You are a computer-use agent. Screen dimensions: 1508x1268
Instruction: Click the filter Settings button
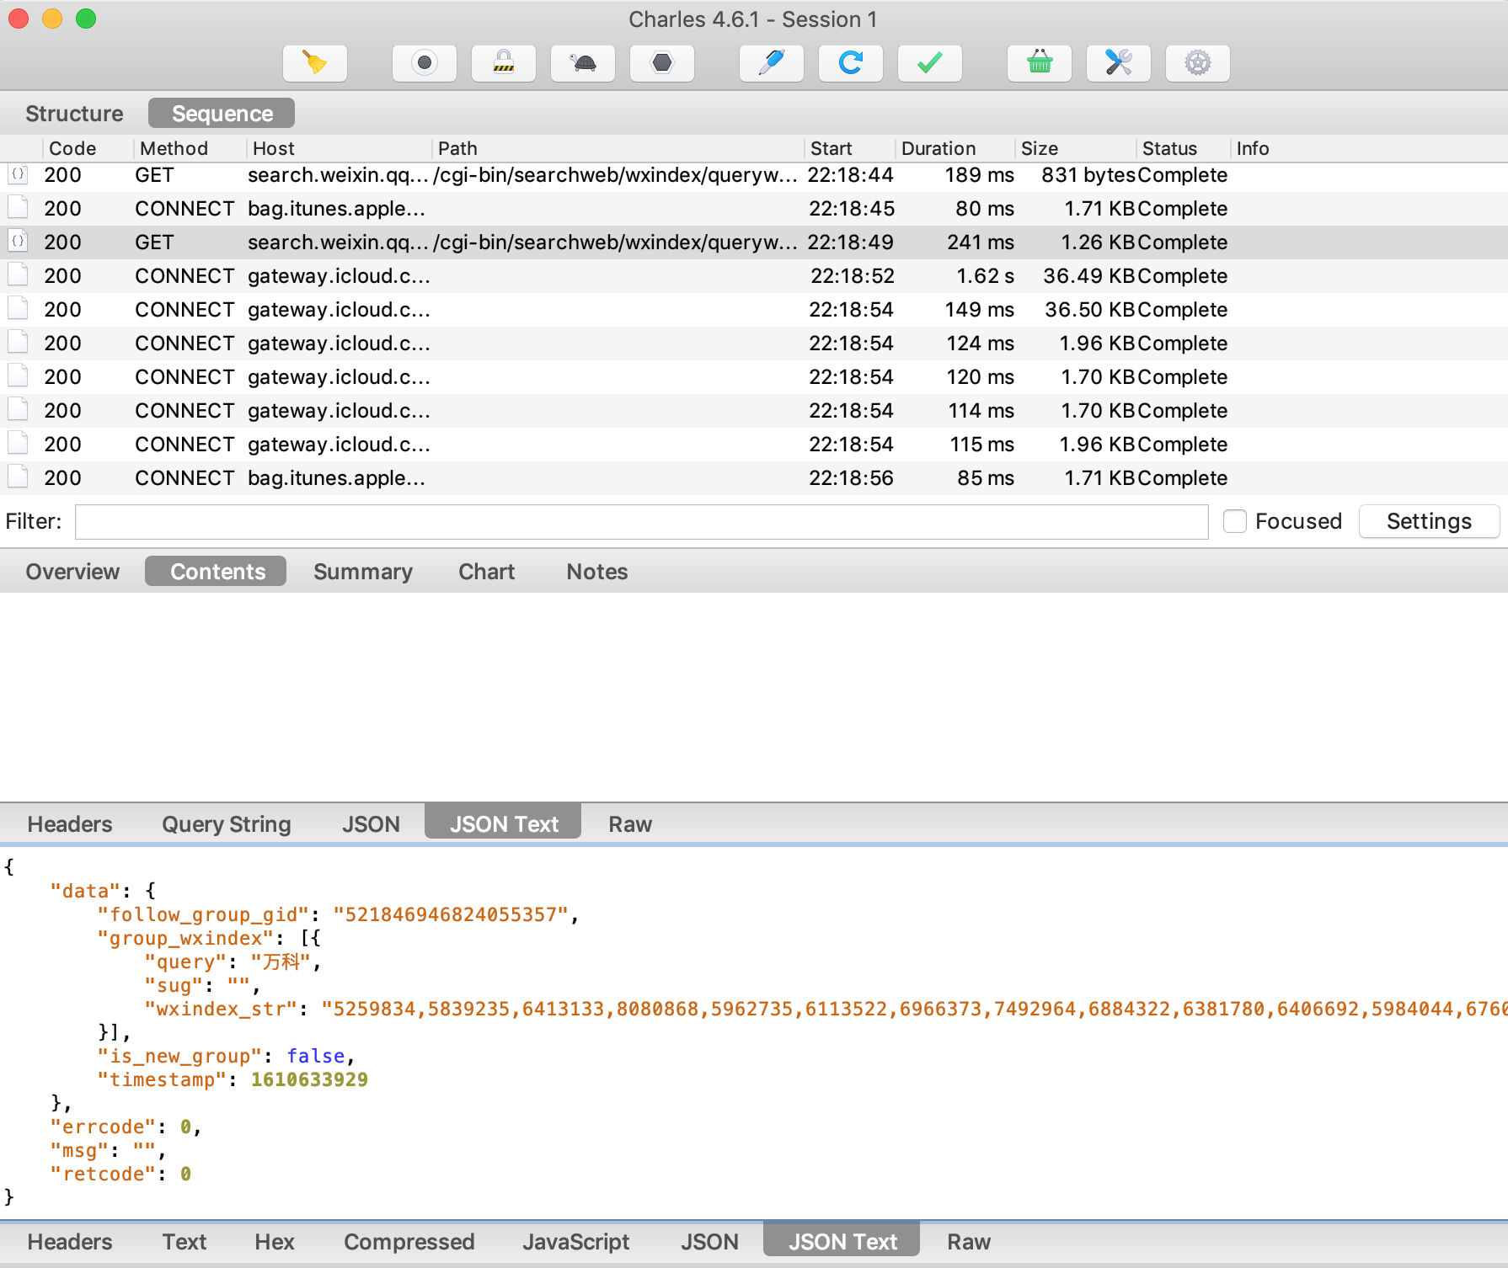(x=1428, y=521)
